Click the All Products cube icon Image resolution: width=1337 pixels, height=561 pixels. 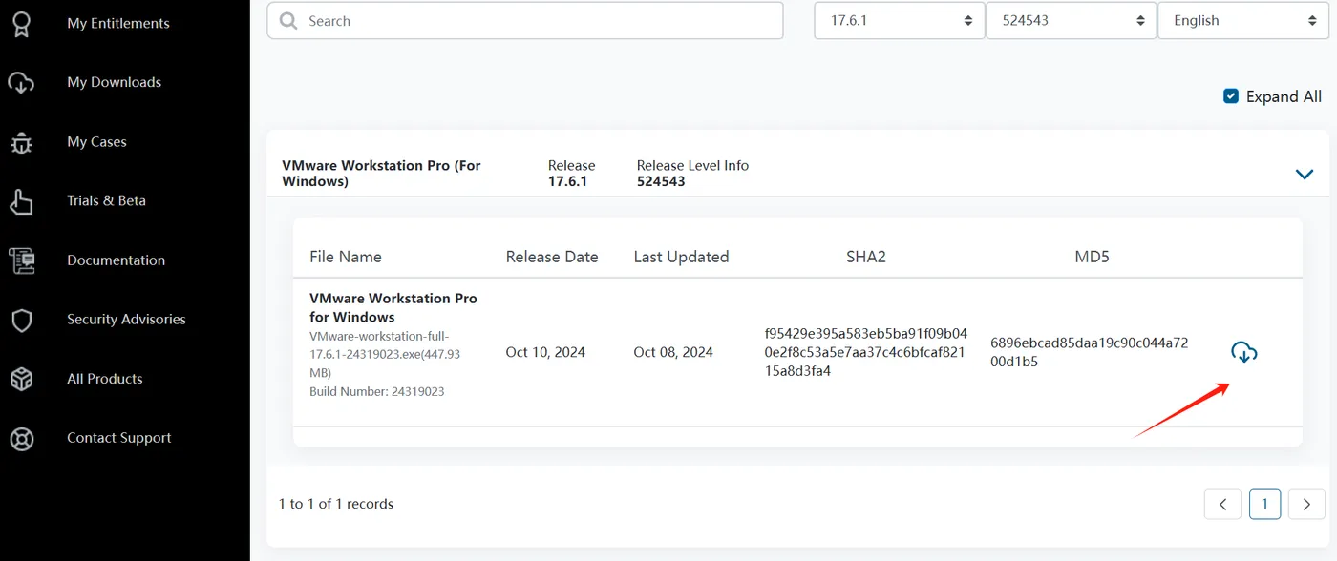[x=21, y=379]
